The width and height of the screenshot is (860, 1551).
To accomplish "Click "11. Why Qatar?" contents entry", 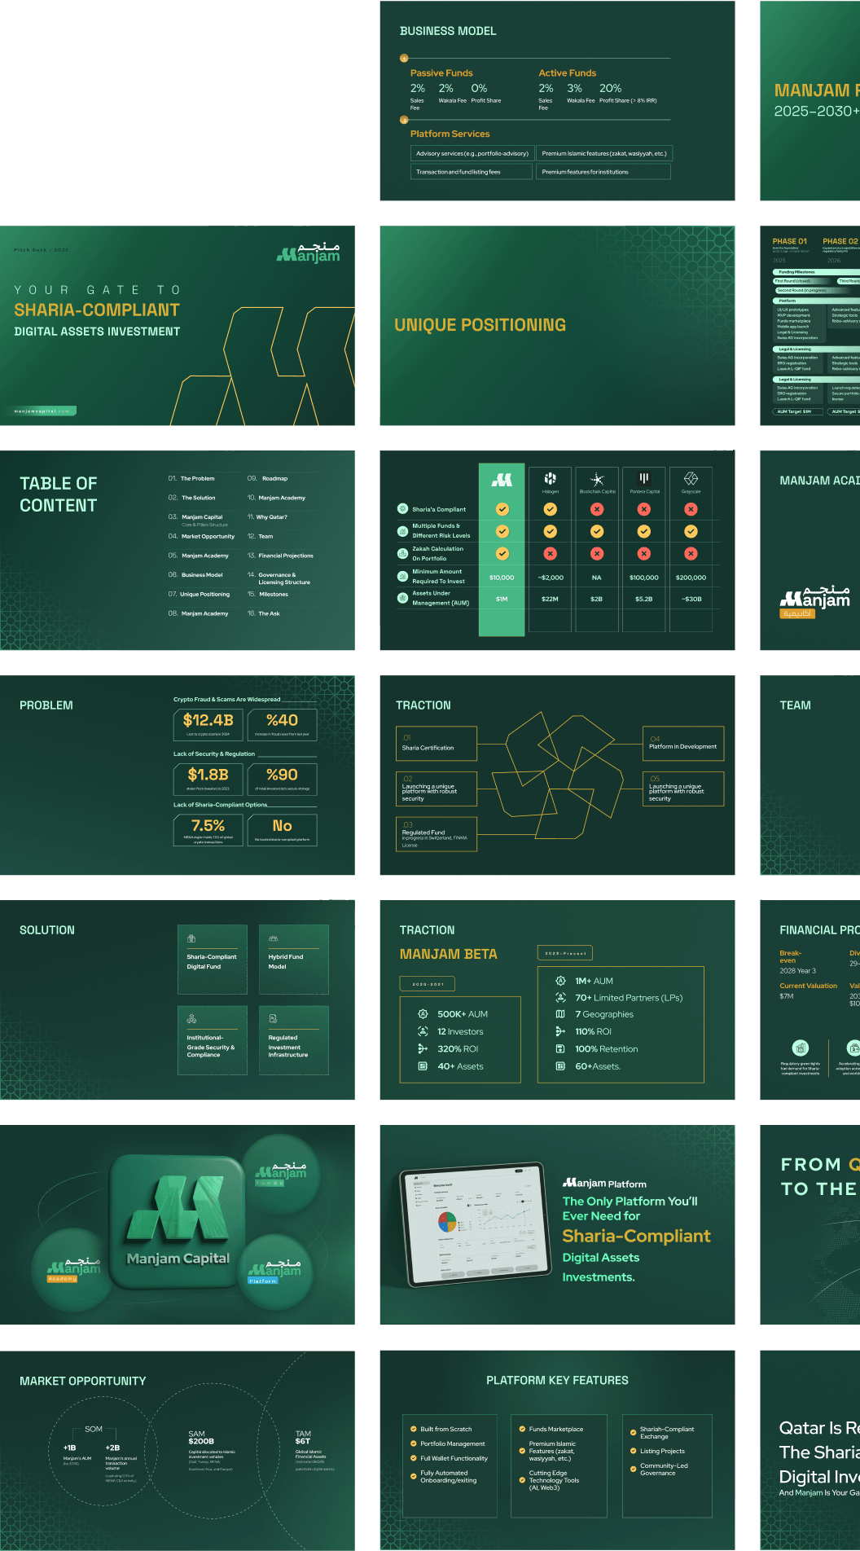I will [x=267, y=516].
